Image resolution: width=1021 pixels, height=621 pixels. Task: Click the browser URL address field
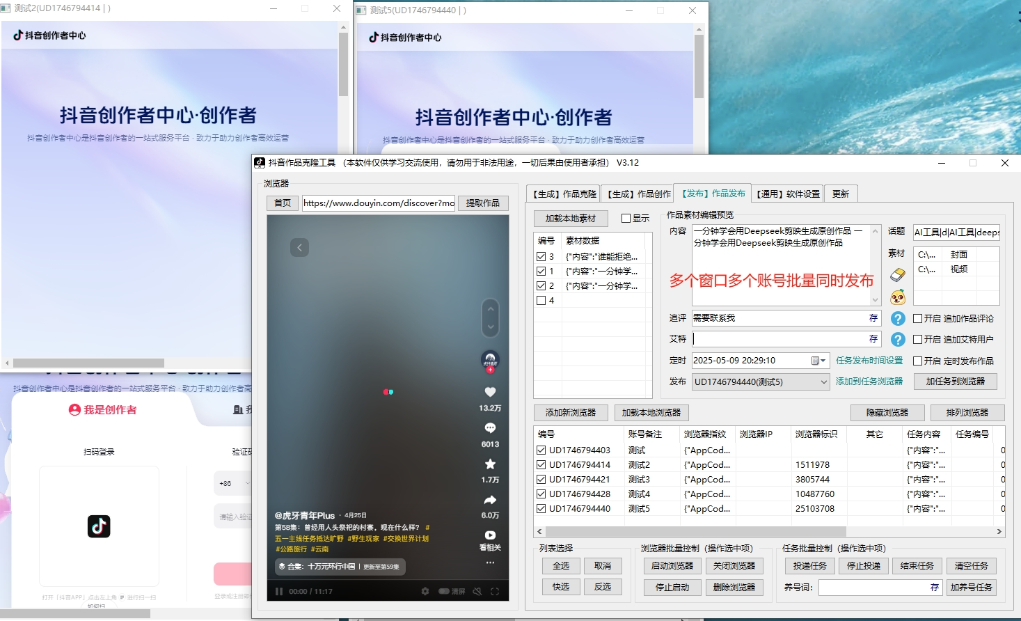378,203
